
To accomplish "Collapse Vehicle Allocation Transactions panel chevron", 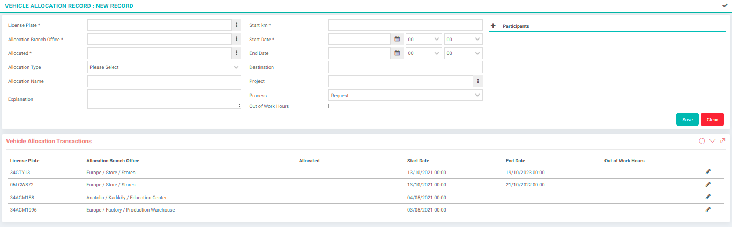I will 712,141.
